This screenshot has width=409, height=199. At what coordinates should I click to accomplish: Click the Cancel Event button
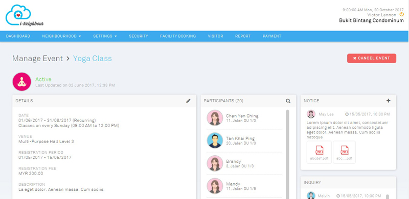click(372, 58)
